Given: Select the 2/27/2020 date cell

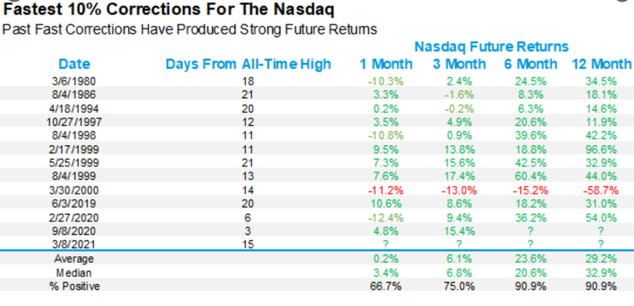Looking at the screenshot, I should [74, 218].
